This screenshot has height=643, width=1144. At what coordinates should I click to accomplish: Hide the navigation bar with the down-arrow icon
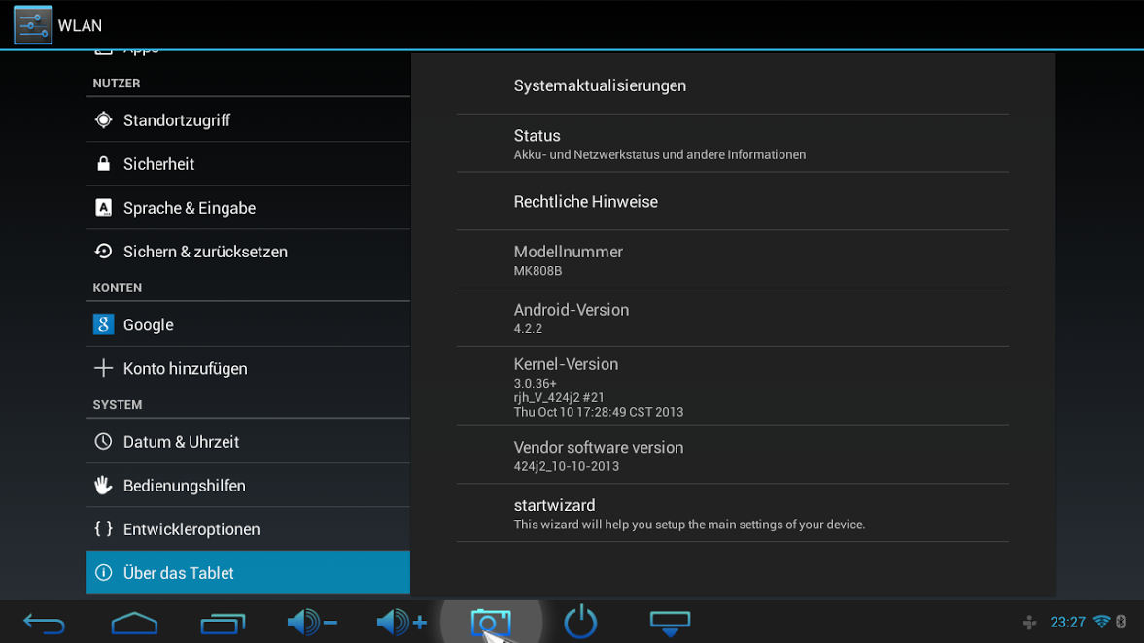[x=670, y=623]
